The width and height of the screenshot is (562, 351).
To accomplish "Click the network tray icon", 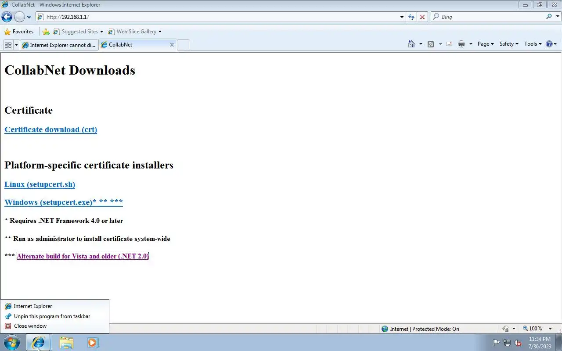I will (507, 343).
